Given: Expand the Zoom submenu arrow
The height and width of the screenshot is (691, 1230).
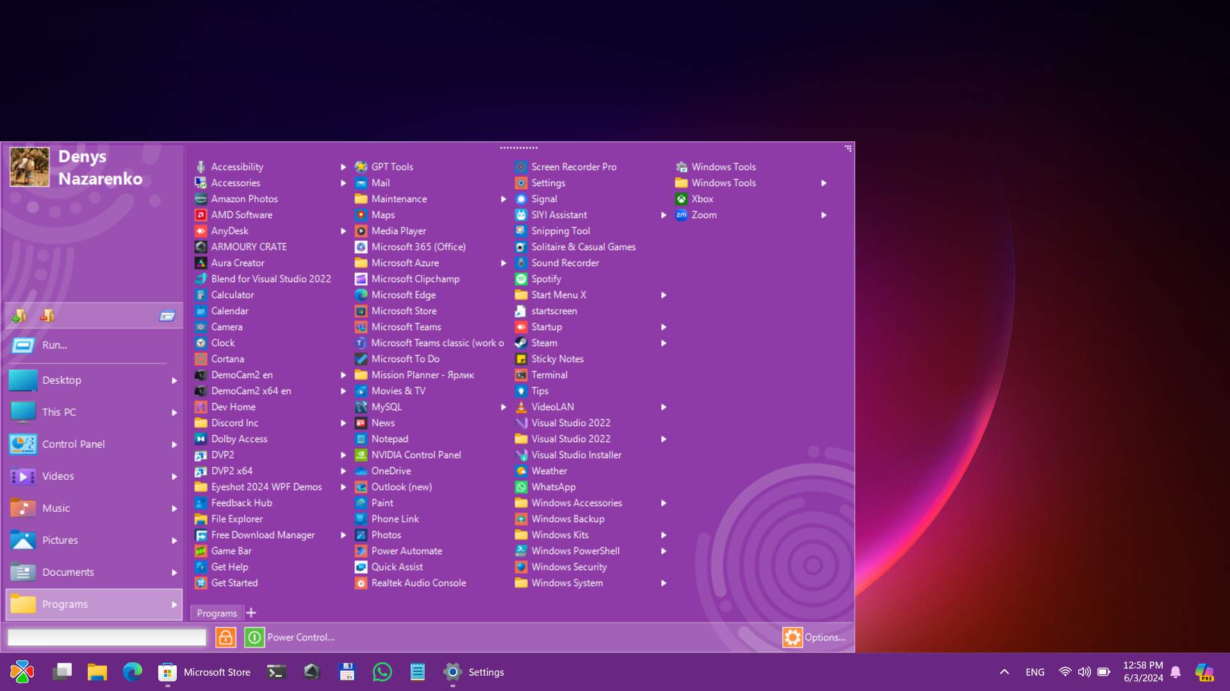Looking at the screenshot, I should click(x=824, y=215).
